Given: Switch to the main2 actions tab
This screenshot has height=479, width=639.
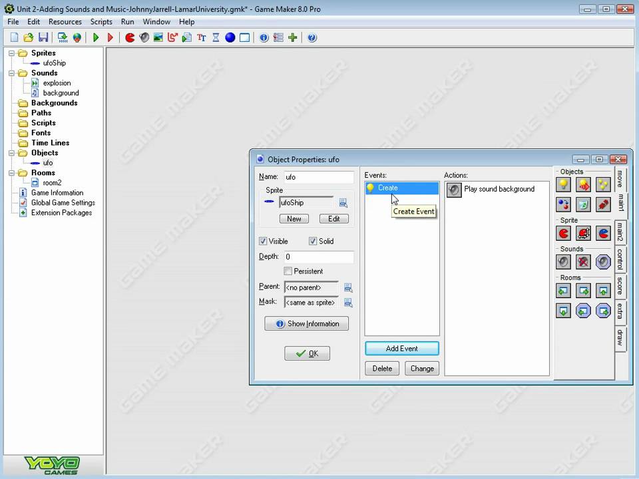Looking at the screenshot, I should click(620, 232).
